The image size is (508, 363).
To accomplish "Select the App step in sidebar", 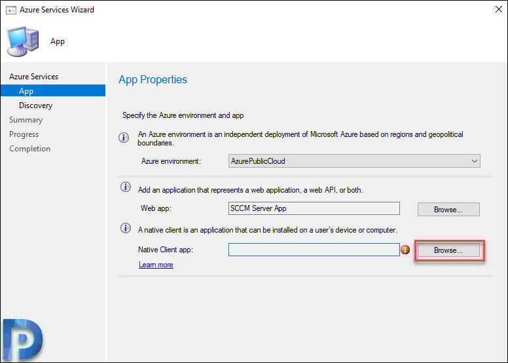I will click(x=53, y=91).
